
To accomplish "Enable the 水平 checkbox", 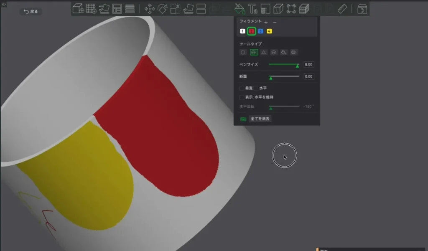I will 256,88.
